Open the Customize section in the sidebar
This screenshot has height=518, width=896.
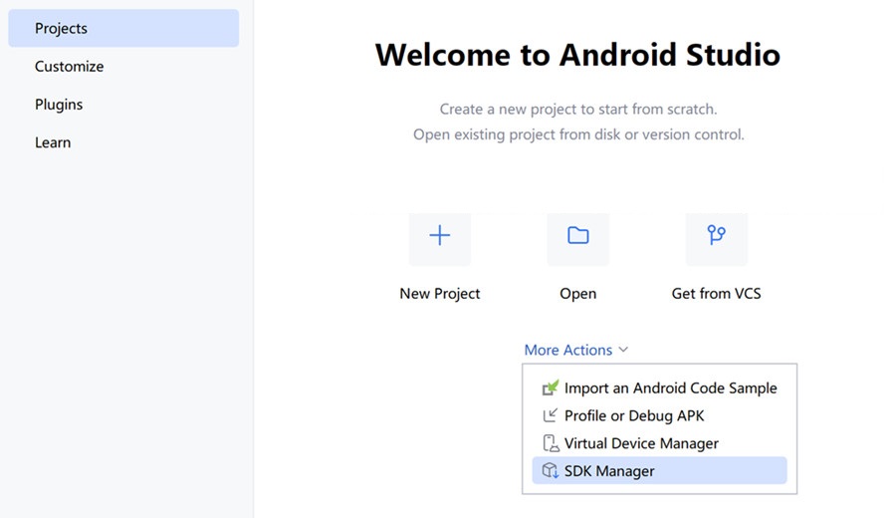tap(69, 67)
